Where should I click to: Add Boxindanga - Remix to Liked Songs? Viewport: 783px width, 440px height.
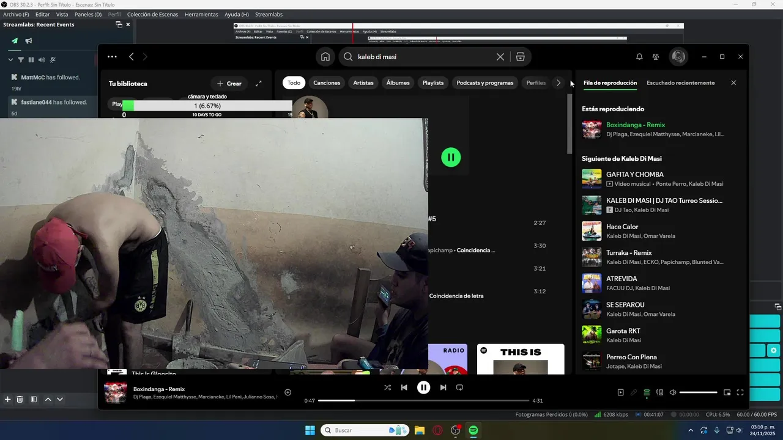[x=288, y=392]
